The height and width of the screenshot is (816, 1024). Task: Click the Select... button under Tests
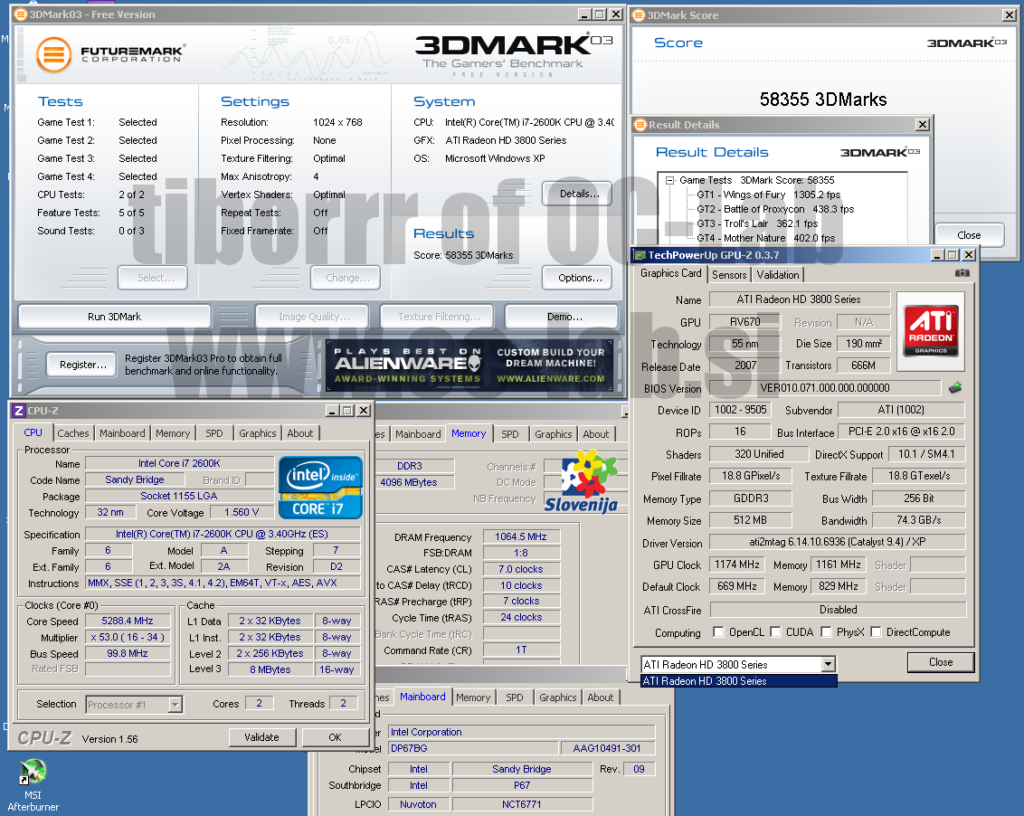[153, 278]
